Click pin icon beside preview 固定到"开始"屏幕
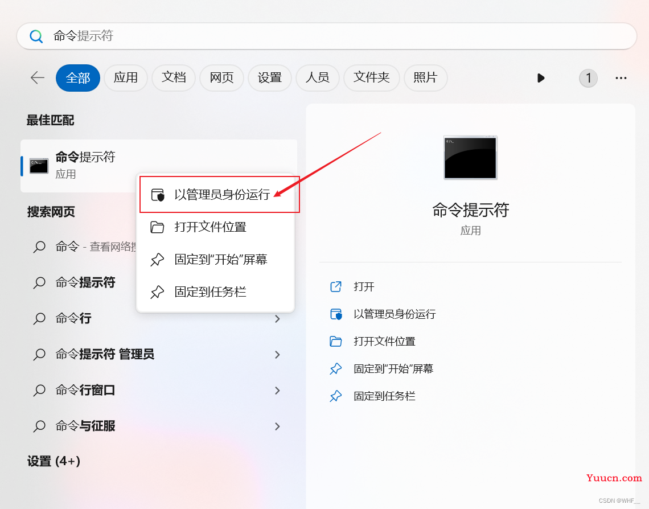This screenshot has width=649, height=509. 336,369
